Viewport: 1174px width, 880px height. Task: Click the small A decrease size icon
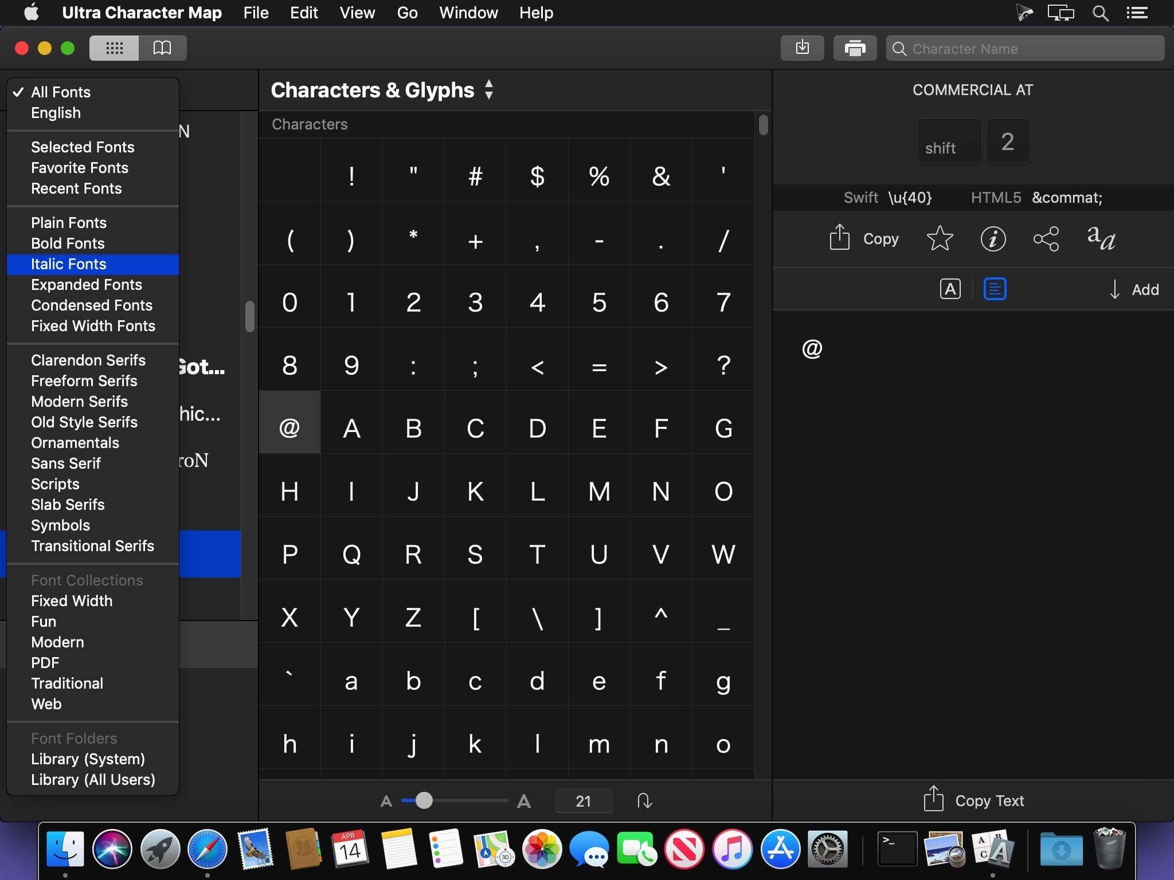[386, 801]
